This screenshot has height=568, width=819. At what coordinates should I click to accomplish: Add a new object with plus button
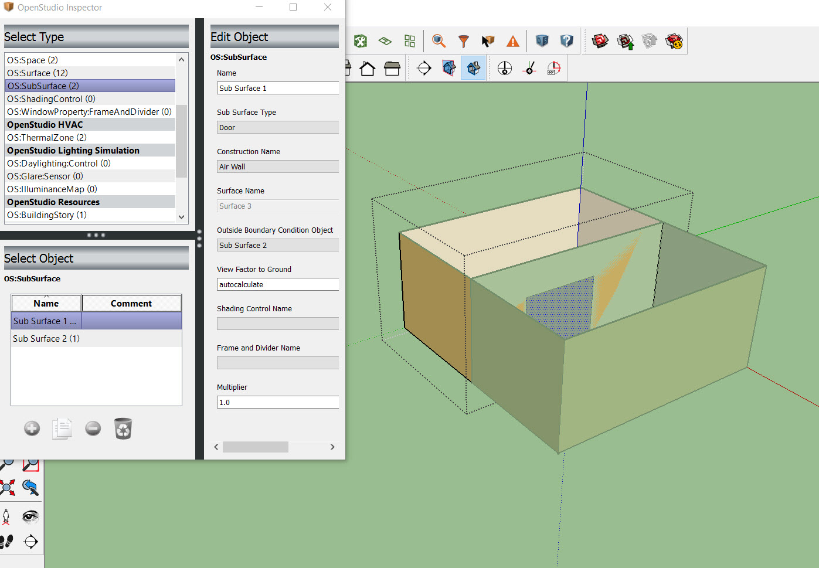(32, 428)
